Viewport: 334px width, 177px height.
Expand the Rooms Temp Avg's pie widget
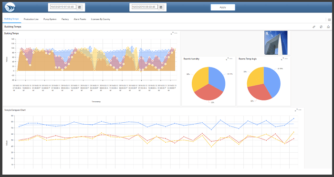pos(282,59)
